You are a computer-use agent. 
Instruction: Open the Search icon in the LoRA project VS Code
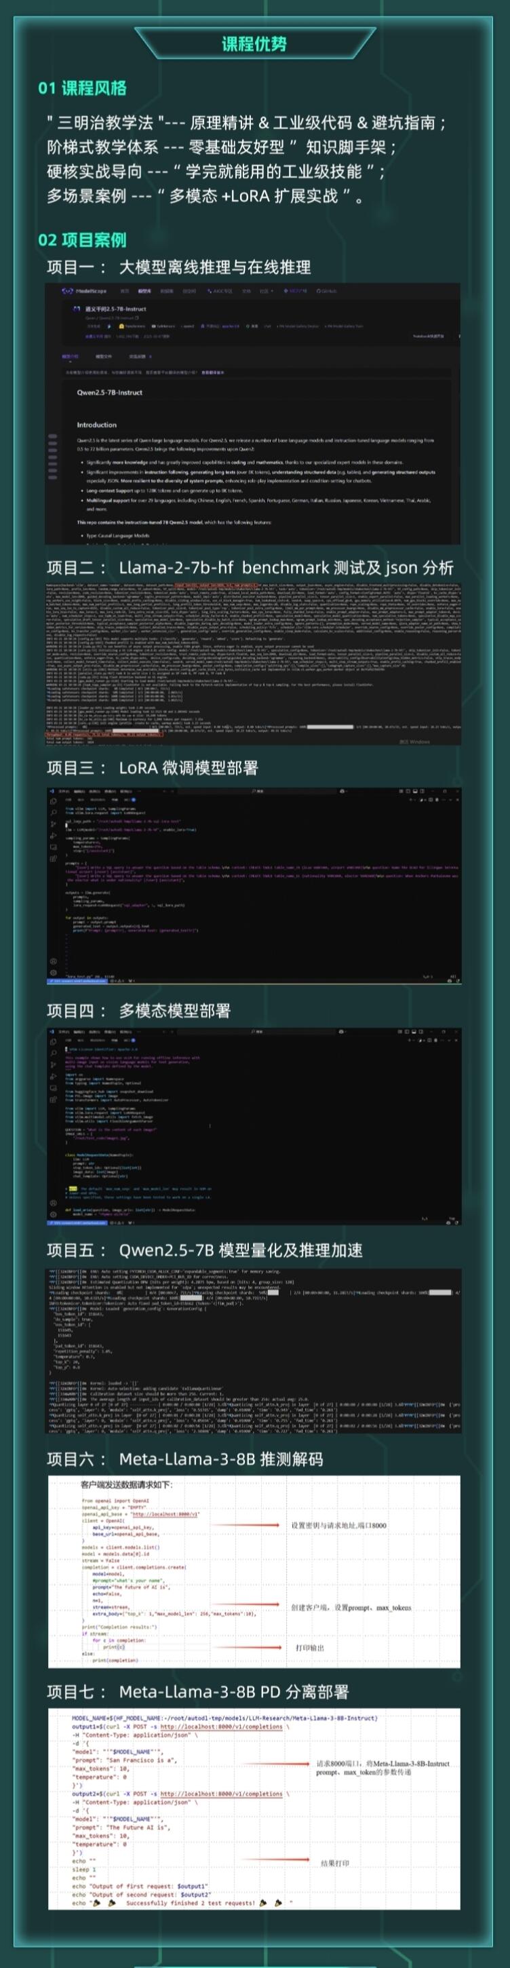click(54, 813)
